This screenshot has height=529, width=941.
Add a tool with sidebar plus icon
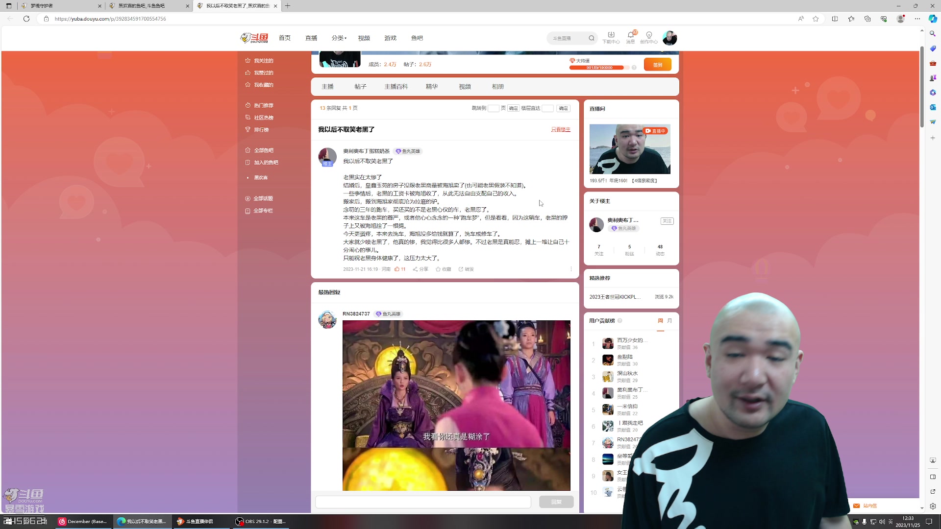933,138
